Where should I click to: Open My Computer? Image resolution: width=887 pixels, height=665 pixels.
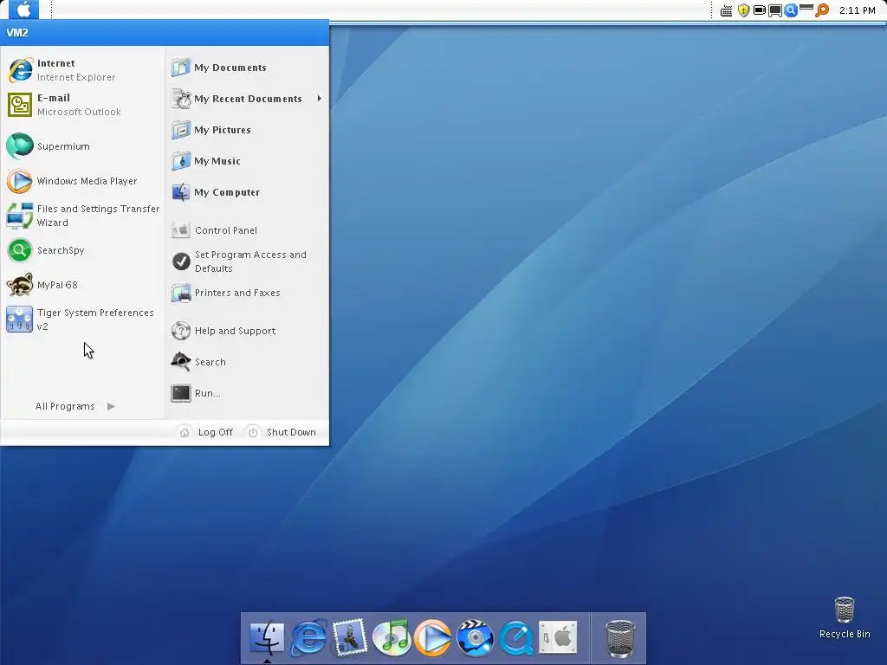[x=247, y=192]
